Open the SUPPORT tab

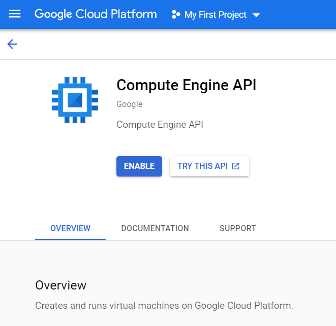coord(237,228)
